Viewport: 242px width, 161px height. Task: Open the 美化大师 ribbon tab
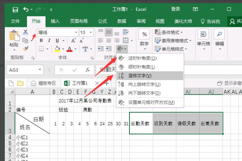[183, 21]
